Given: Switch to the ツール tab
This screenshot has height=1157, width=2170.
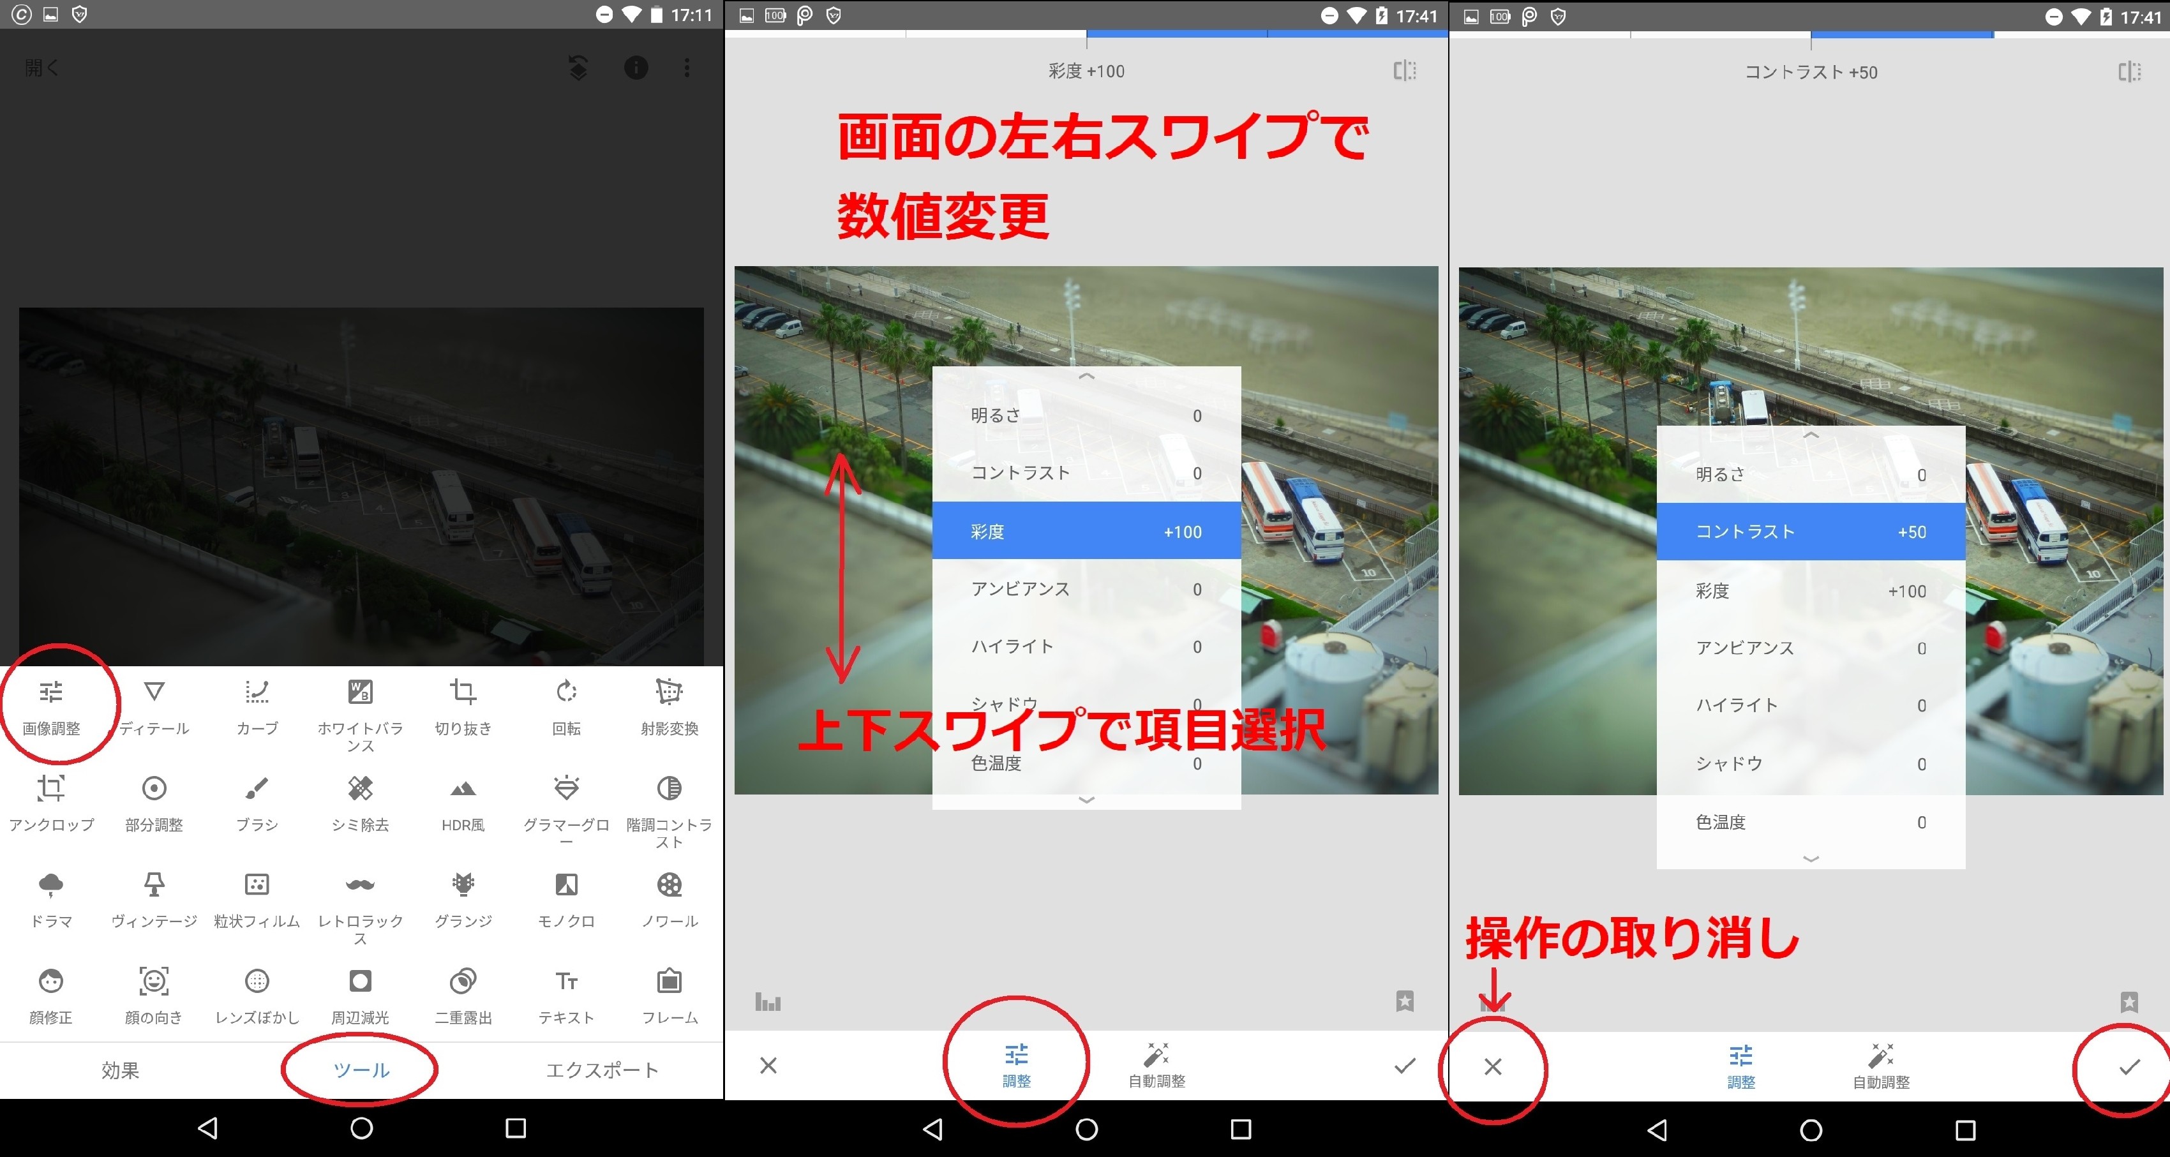Looking at the screenshot, I should pyautogui.click(x=361, y=1070).
